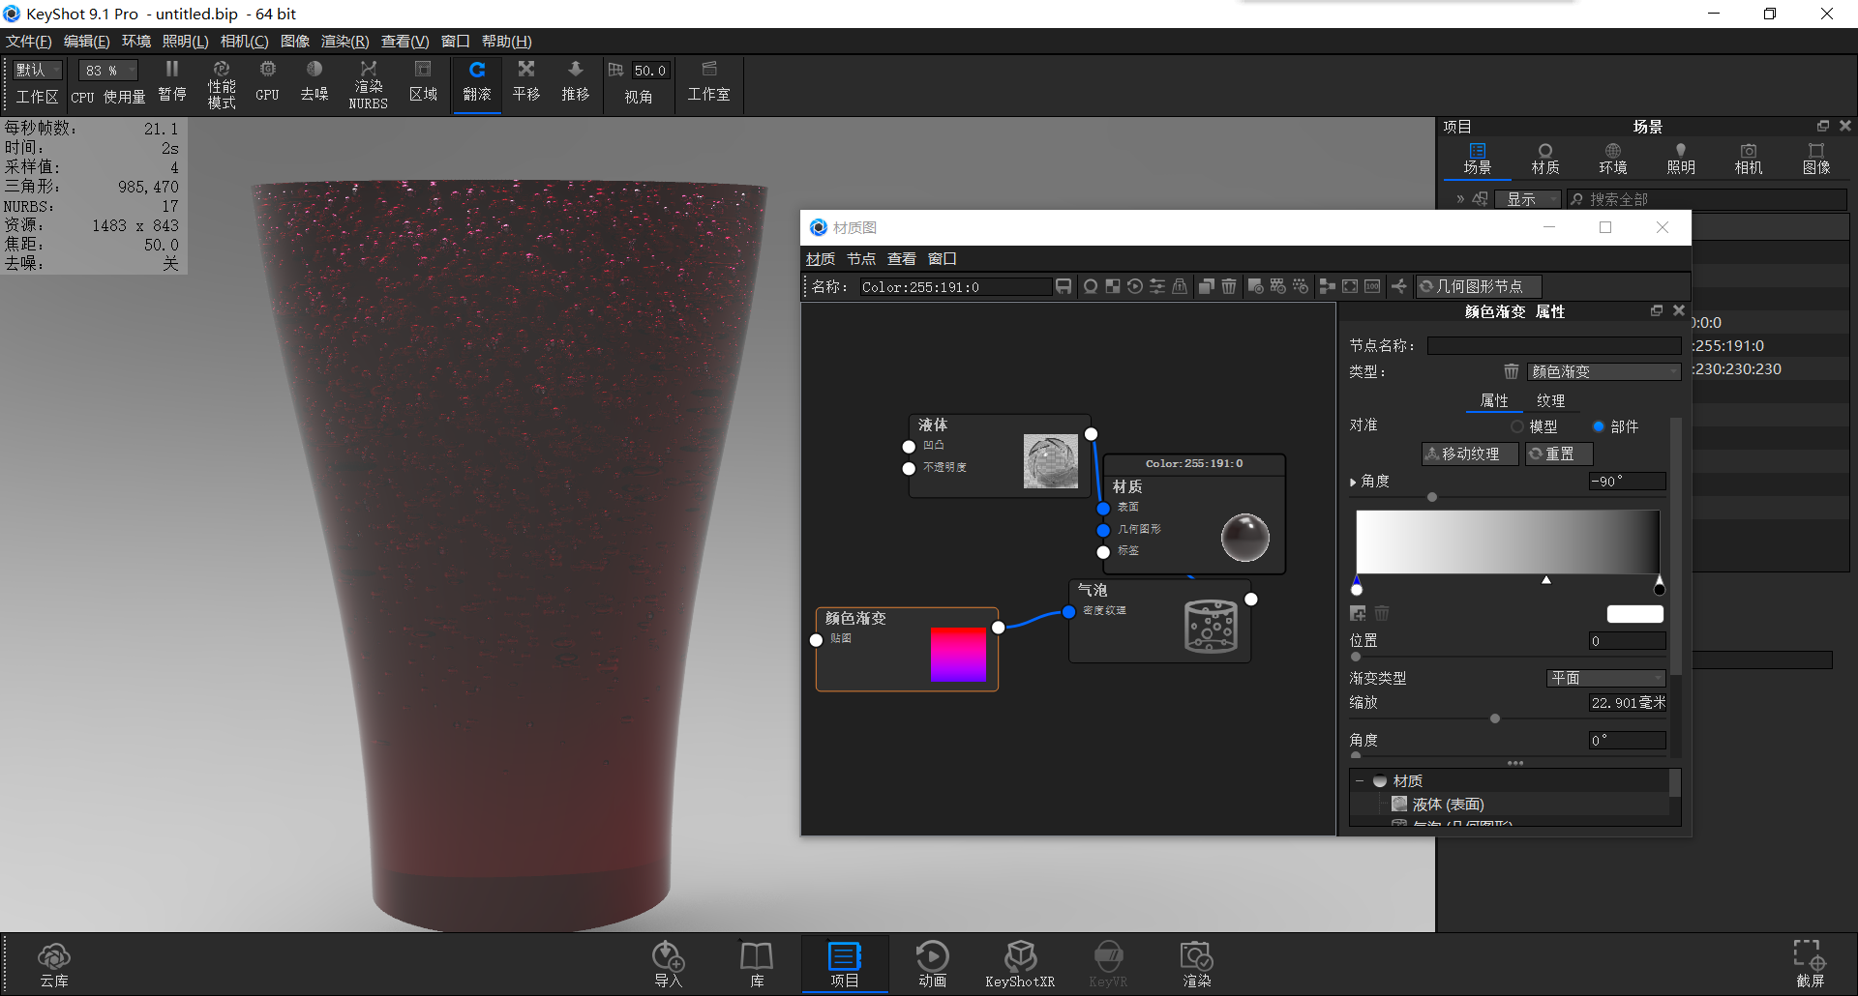Select the 去噪 denoise tool in the toolbar
The width and height of the screenshot is (1858, 996).
pos(314,82)
